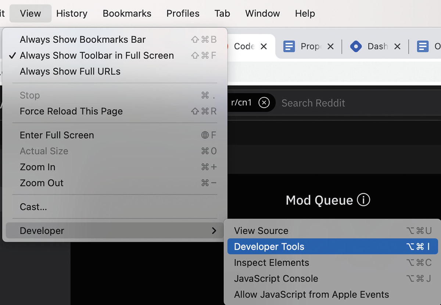The height and width of the screenshot is (305, 441).
Task: Toggle Always Show Toolbar in Full Screen
Action: pos(97,56)
